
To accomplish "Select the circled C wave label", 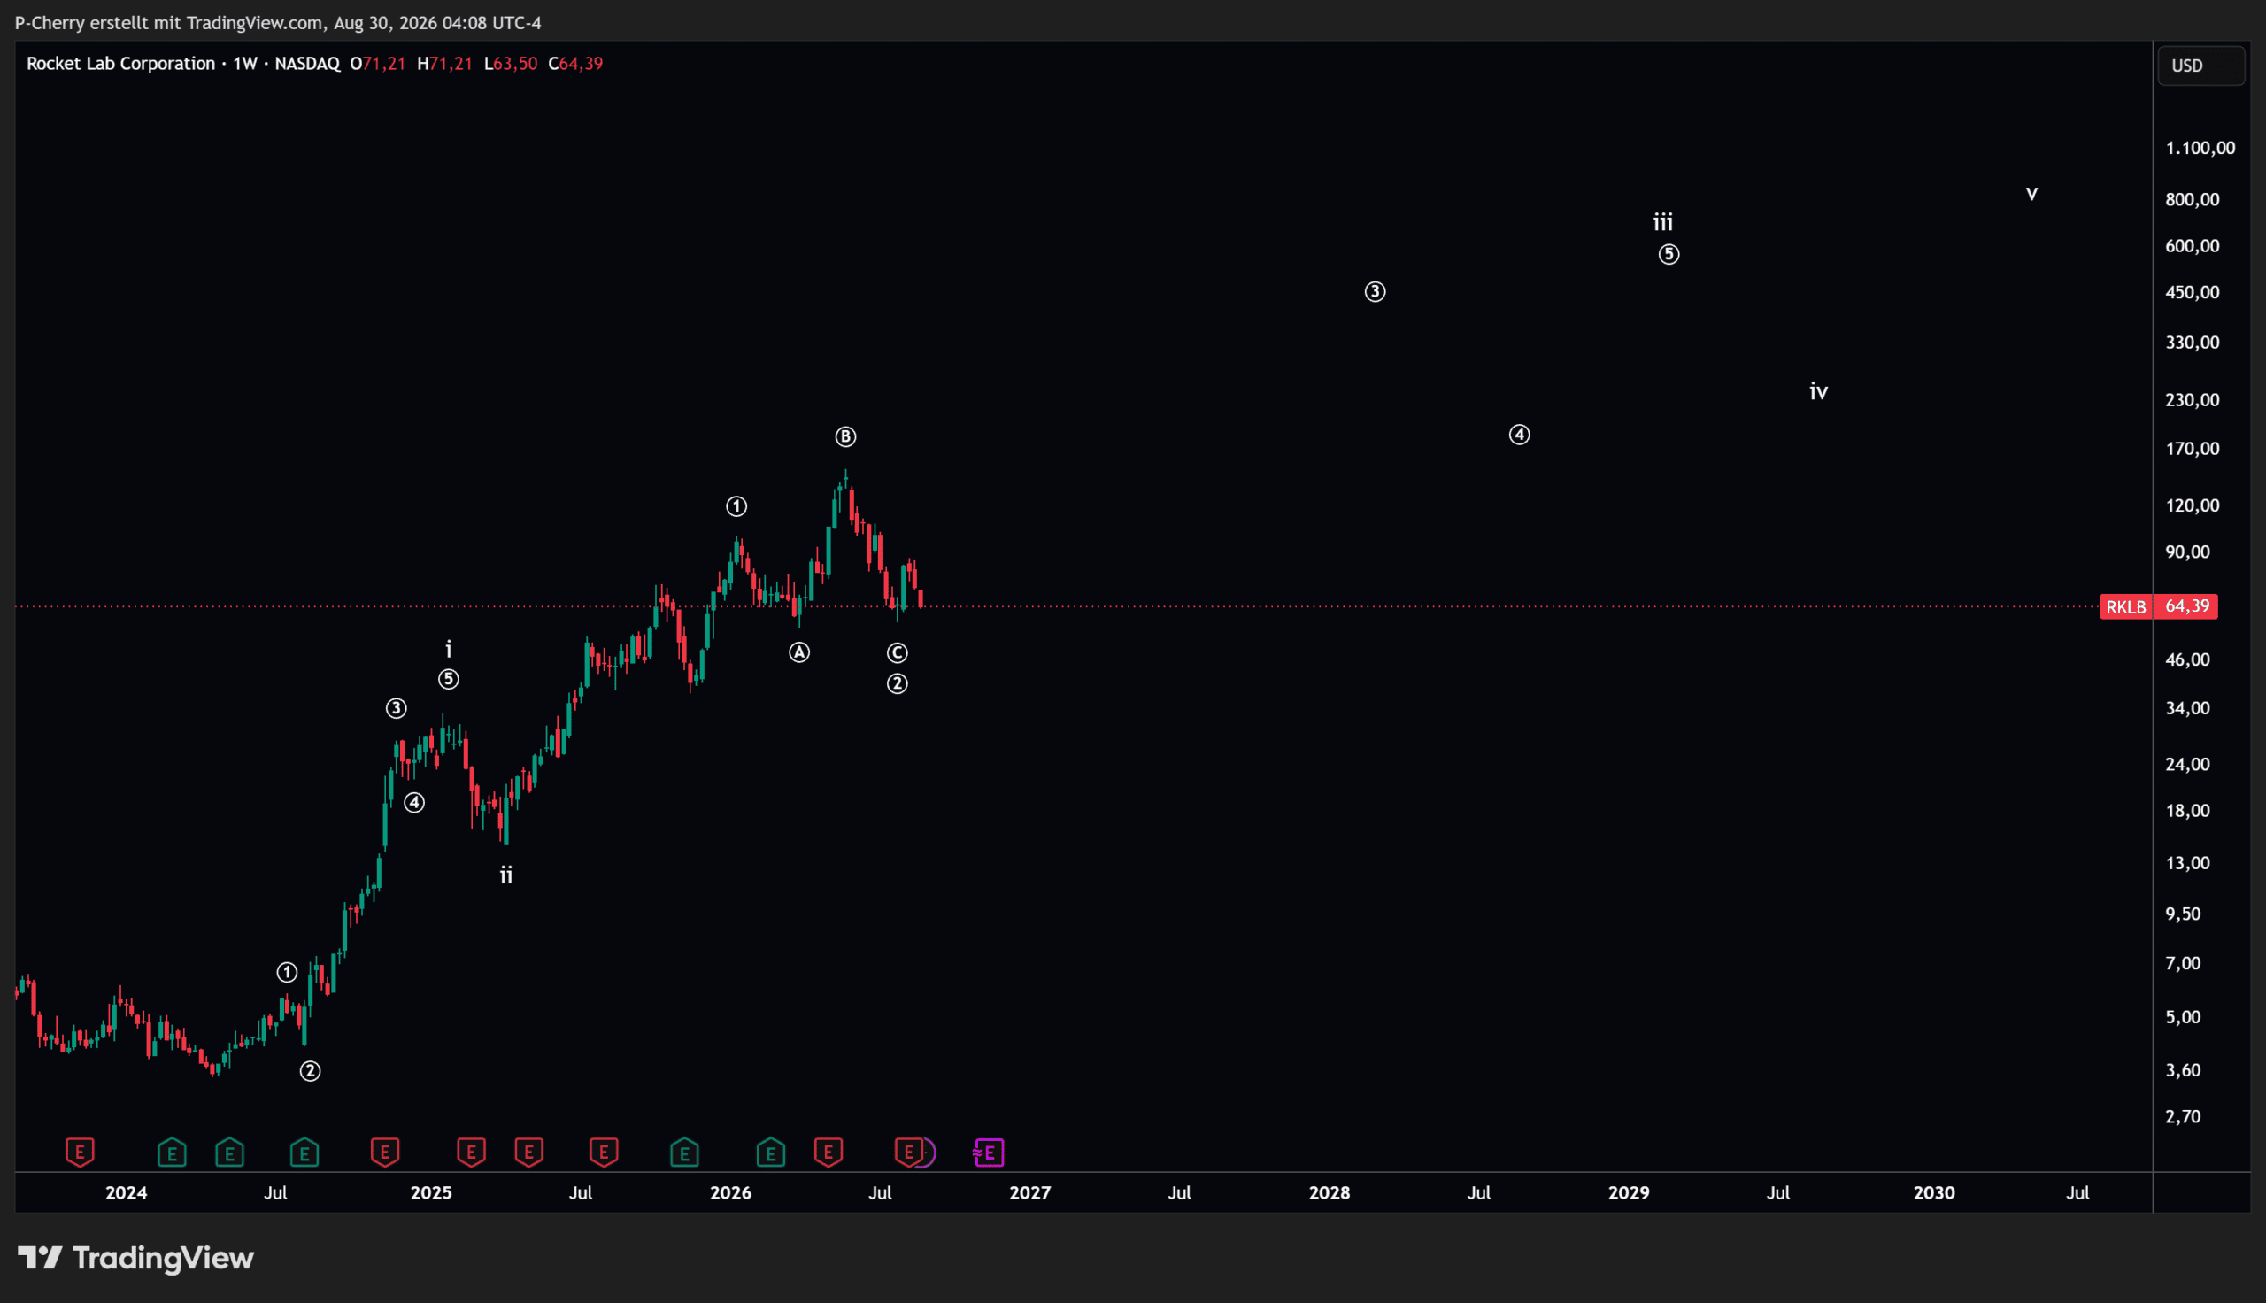I will point(898,653).
